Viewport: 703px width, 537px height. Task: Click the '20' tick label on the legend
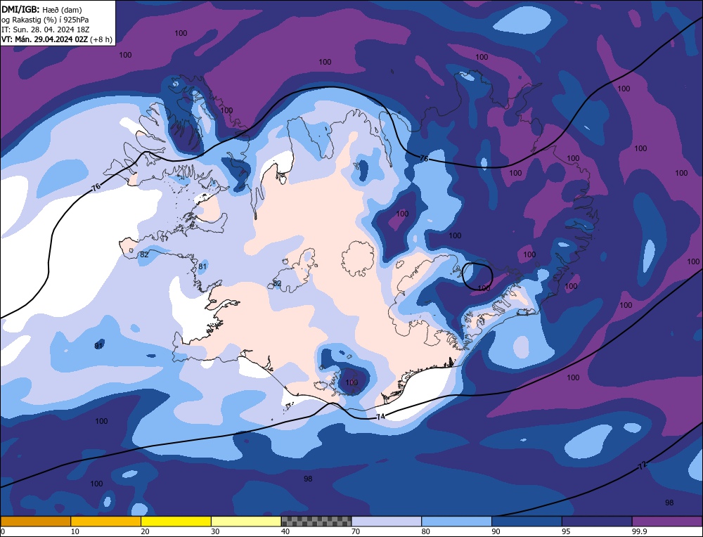point(145,531)
